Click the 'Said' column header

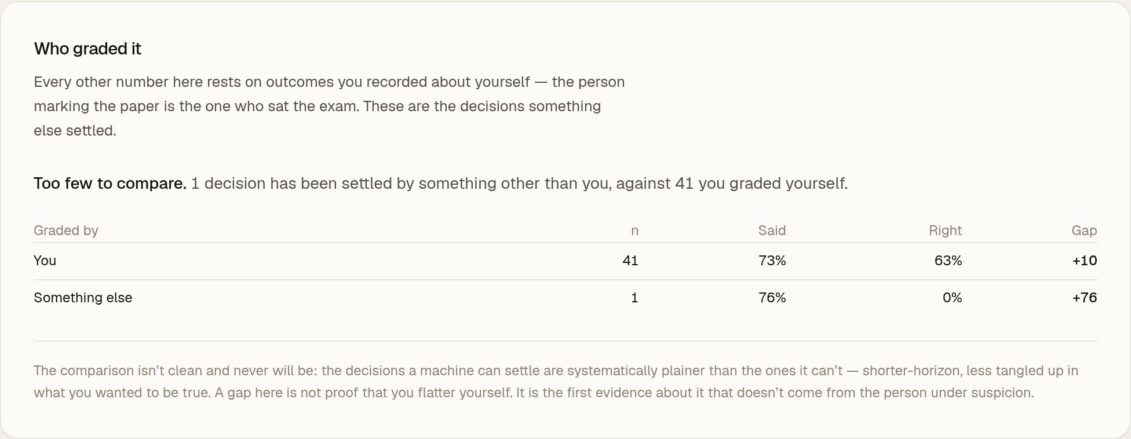772,231
